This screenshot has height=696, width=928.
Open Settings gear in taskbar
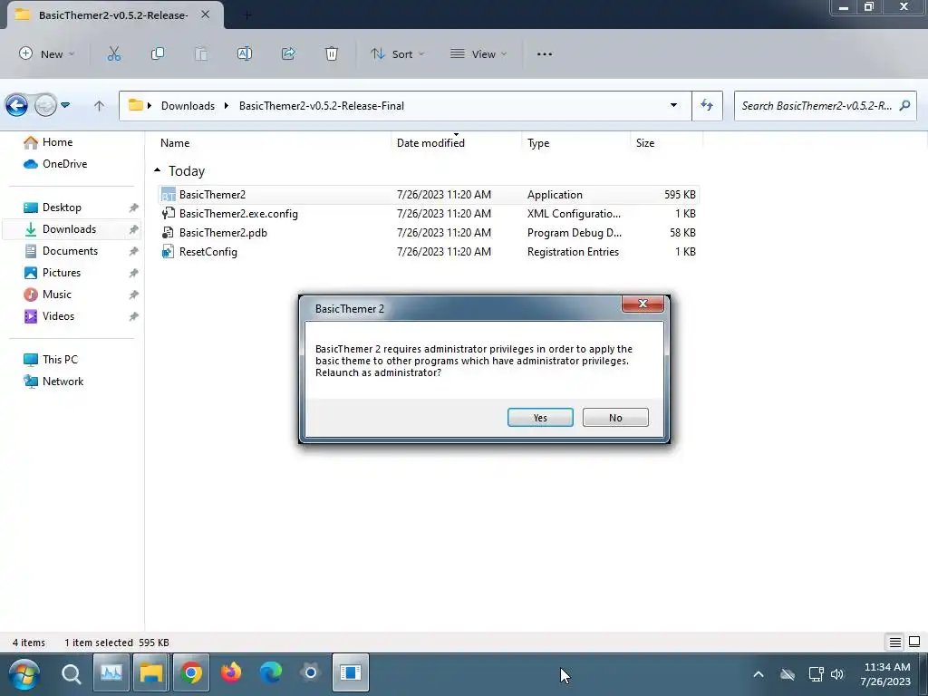pos(310,673)
